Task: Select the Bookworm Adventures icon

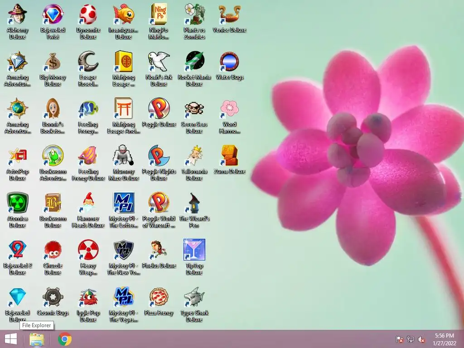Action: 53,156
